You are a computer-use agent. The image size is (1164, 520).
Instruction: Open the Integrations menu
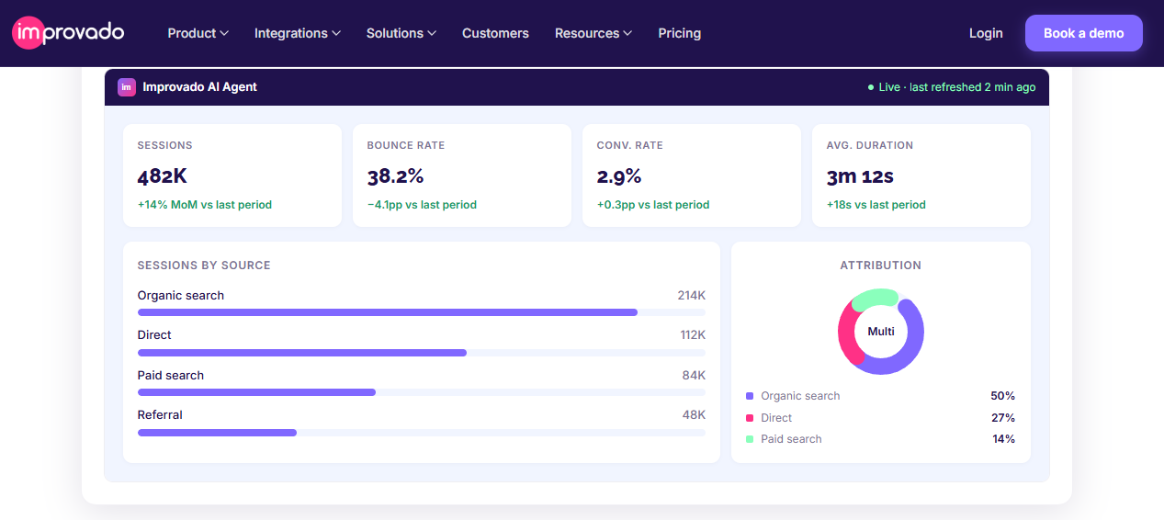(x=297, y=33)
